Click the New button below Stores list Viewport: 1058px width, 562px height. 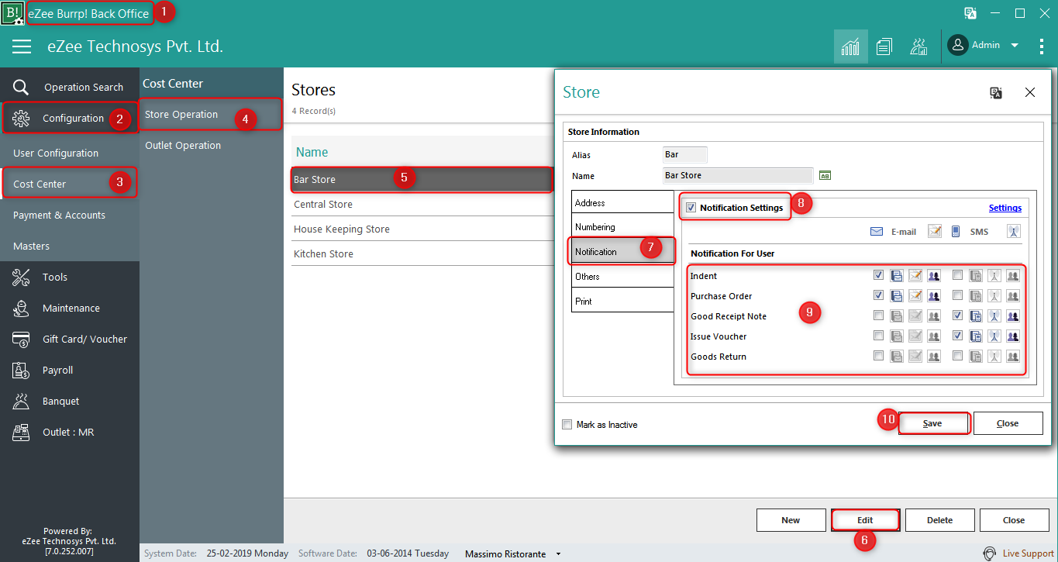[791, 520]
